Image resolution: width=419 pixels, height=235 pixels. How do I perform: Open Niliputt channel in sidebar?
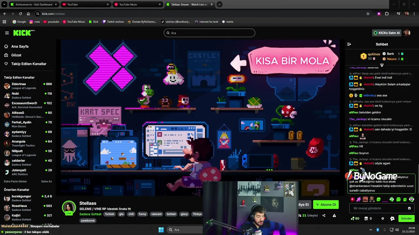[x=28, y=153]
